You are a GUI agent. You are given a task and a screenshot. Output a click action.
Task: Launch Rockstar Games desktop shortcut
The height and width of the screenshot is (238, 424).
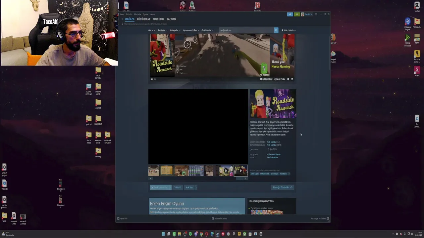coord(417,57)
